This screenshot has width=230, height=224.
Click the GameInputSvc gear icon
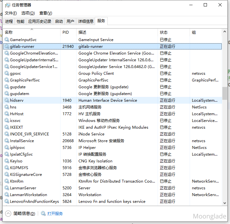click(x=7, y=40)
